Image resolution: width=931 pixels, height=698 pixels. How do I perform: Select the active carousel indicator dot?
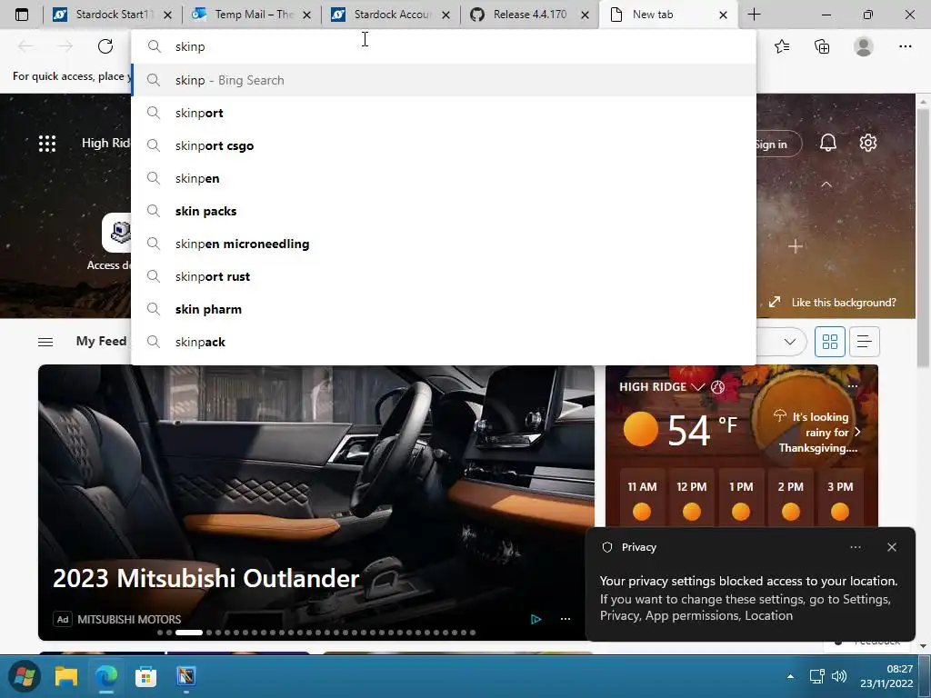click(189, 633)
